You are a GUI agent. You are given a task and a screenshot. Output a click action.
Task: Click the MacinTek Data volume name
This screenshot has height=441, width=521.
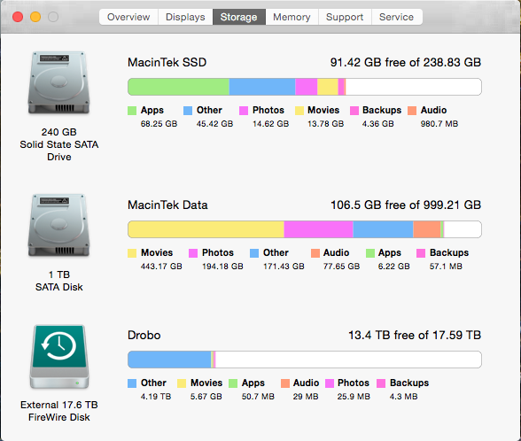(x=167, y=205)
